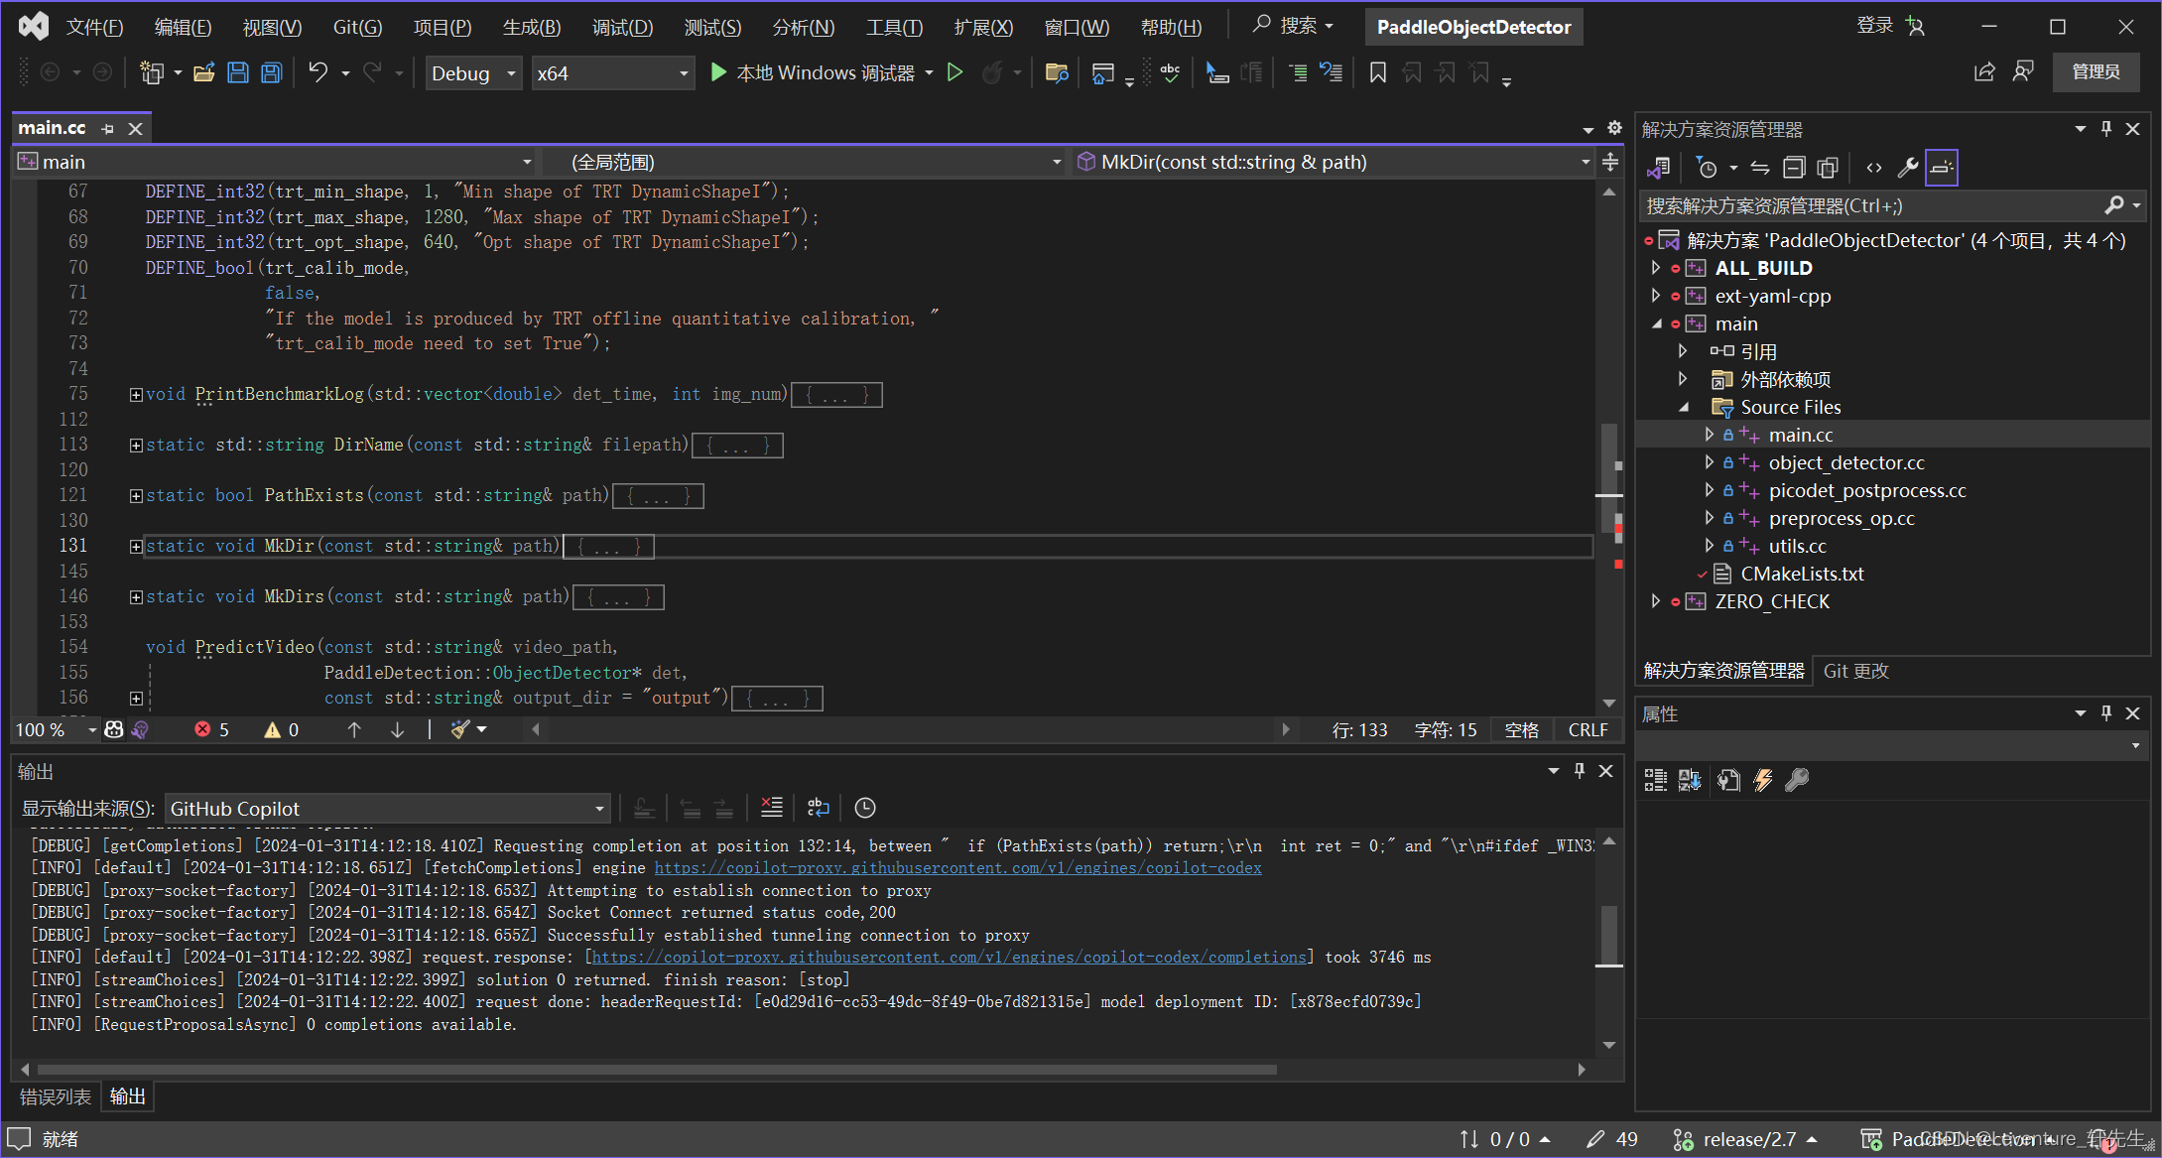Click the GitHub Copilot output source dropdown
The width and height of the screenshot is (2162, 1158).
tap(386, 808)
